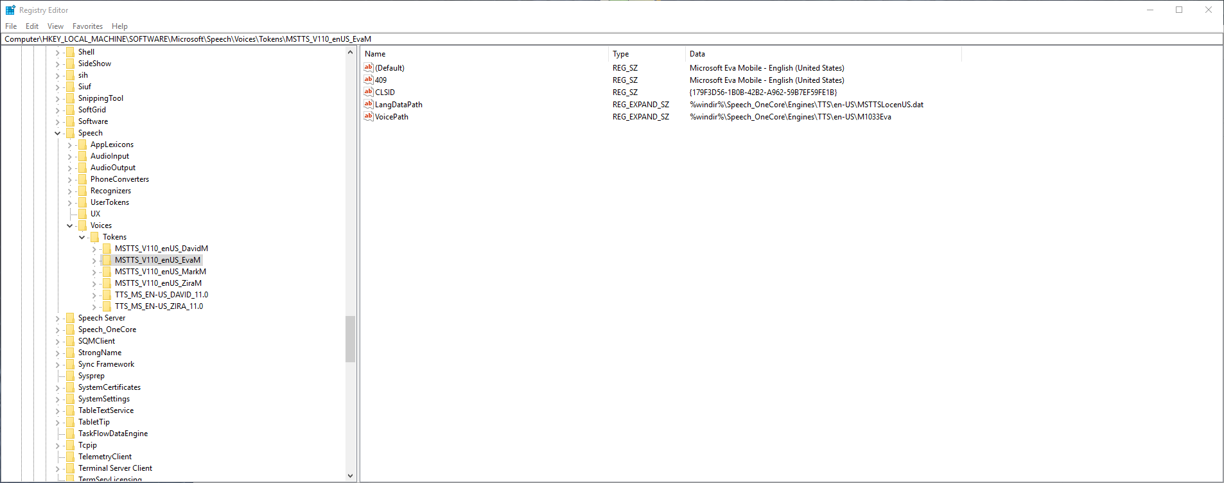Image resolution: width=1224 pixels, height=483 pixels.
Task: Click REG_EXPAND_SZ type of LangDataPath
Action: point(640,105)
